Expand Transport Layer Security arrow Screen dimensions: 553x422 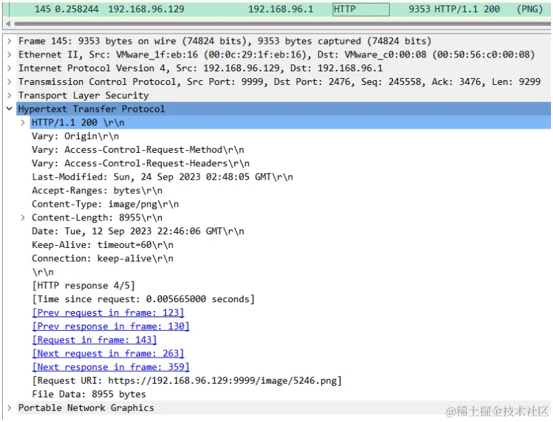[9, 95]
